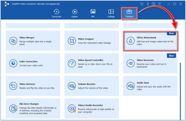Click the register key icon
Viewport: 186px width, 121px height.
(148, 4)
